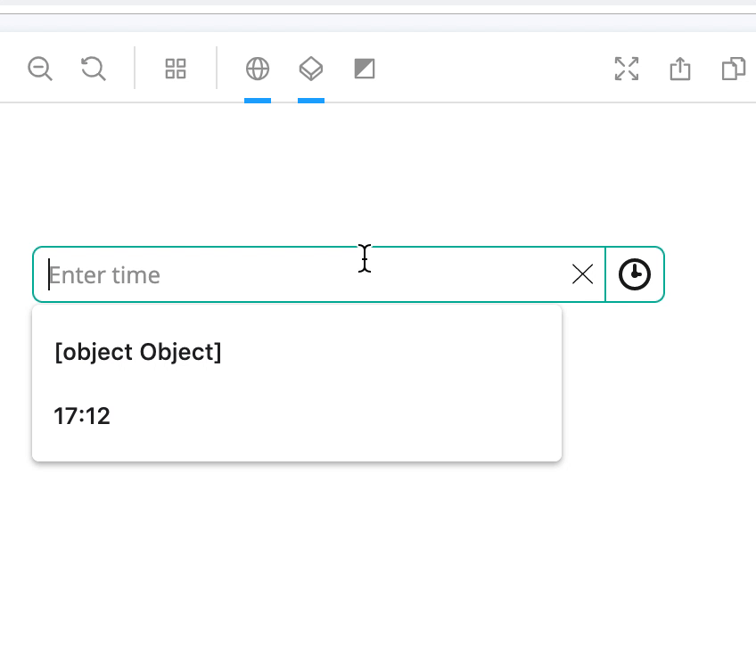The image size is (756, 661).
Task: Select the [object Object] dropdown option
Action: 297,352
